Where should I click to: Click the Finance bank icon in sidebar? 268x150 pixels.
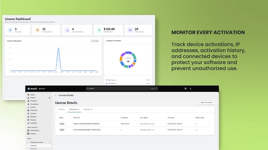[28, 120]
